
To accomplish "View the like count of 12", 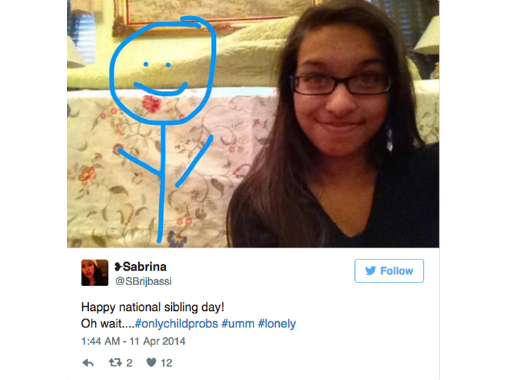I will point(167,363).
